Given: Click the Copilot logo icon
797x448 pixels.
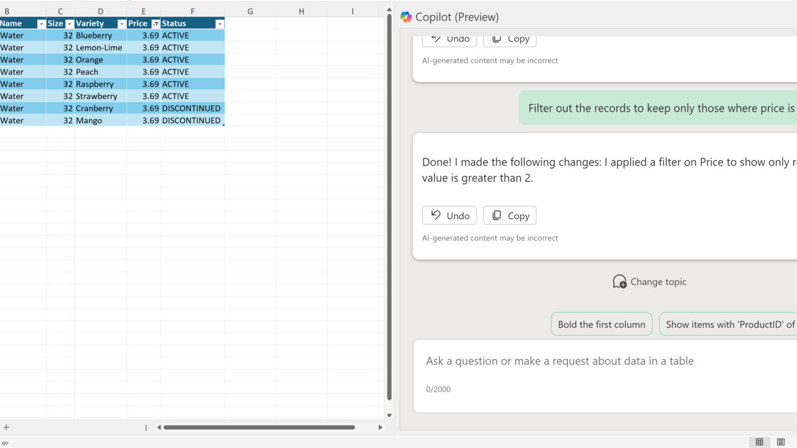Looking at the screenshot, I should tap(406, 17).
